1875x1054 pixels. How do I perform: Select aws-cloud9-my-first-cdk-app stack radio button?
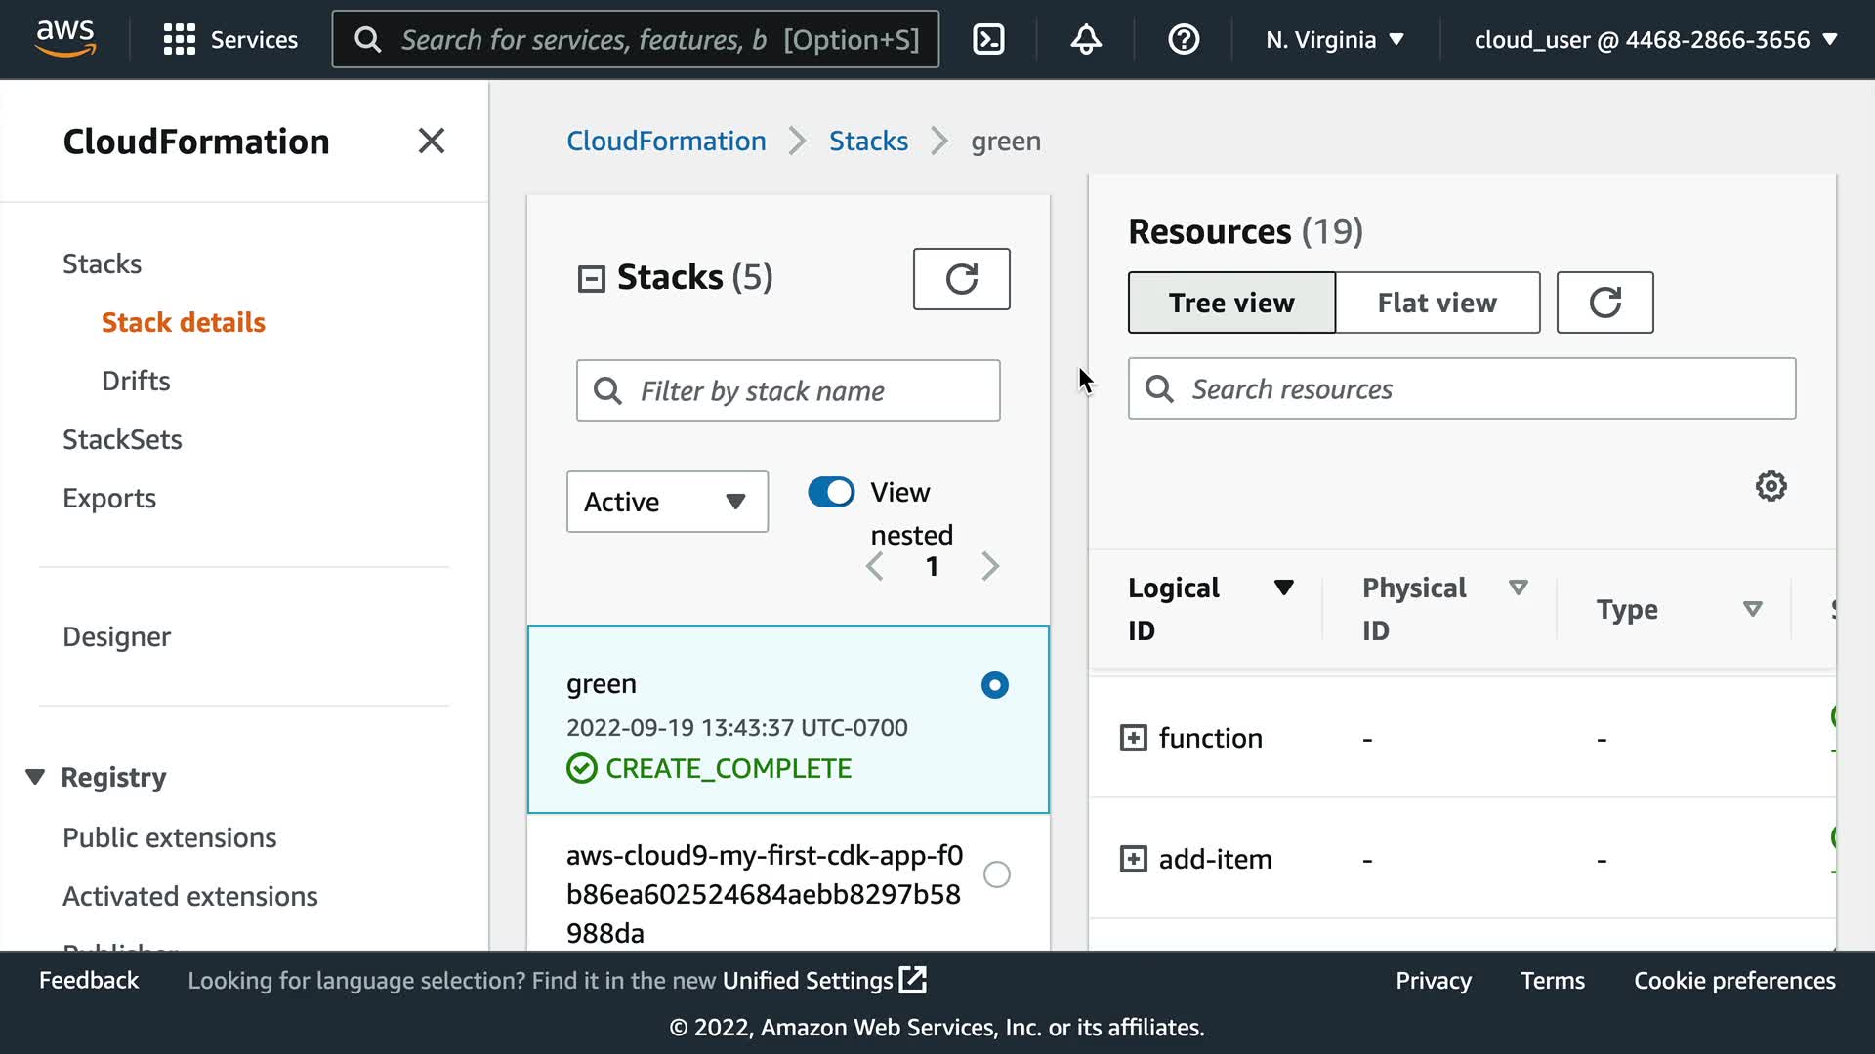996,874
